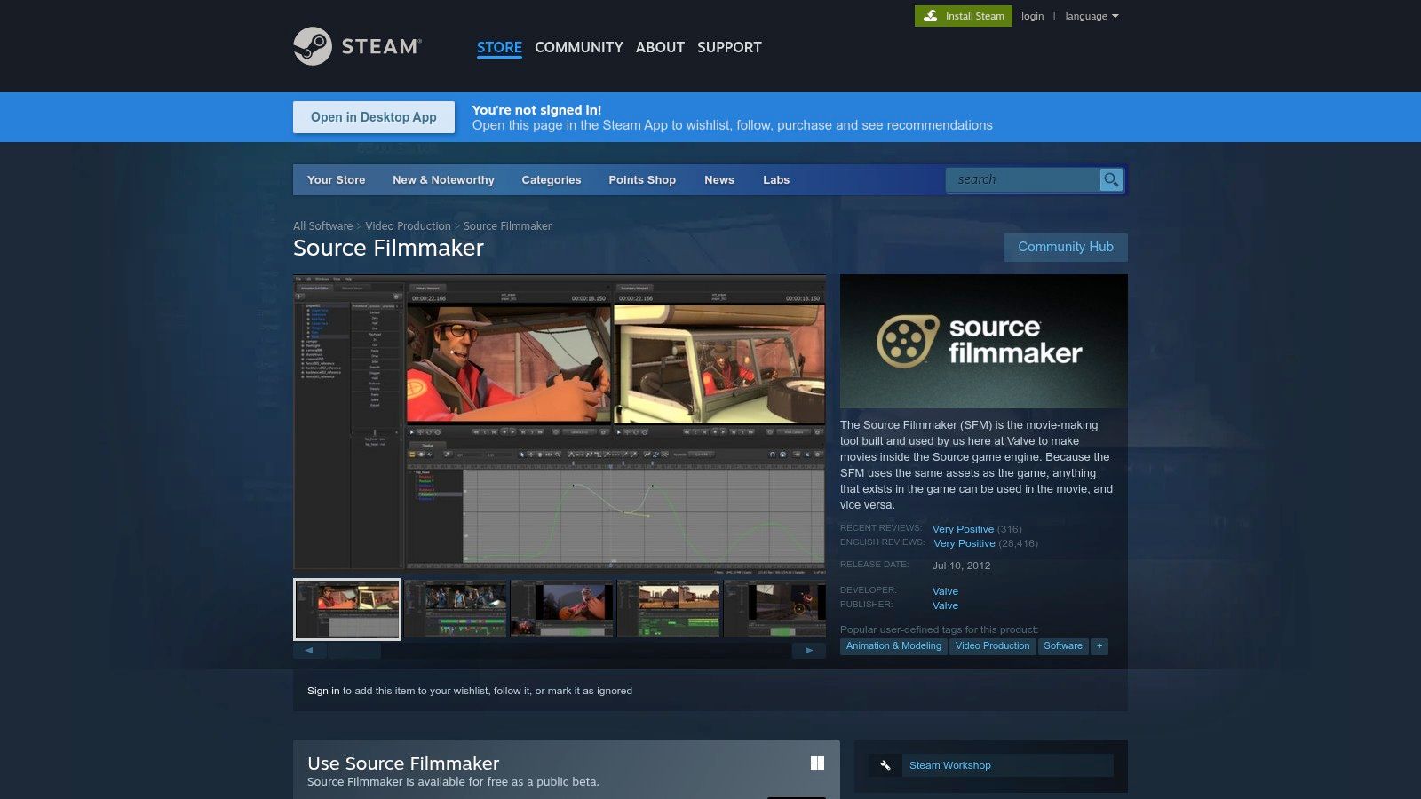Viewport: 1421px width, 799px height.
Task: Open the Categories menu
Action: pos(552,179)
